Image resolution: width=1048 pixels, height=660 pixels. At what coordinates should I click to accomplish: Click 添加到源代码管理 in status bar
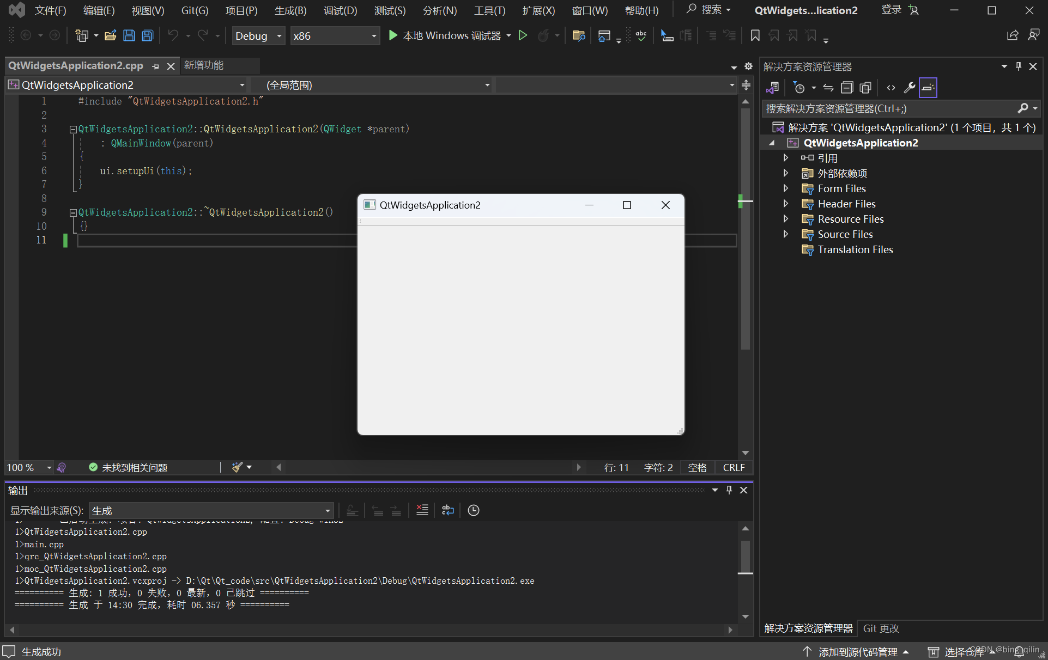[x=857, y=652]
